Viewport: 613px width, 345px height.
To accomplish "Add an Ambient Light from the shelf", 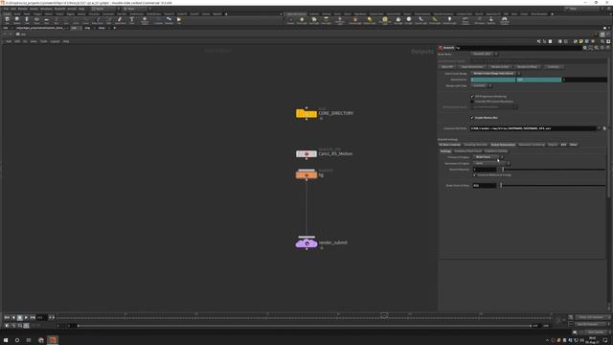I will [449, 20].
